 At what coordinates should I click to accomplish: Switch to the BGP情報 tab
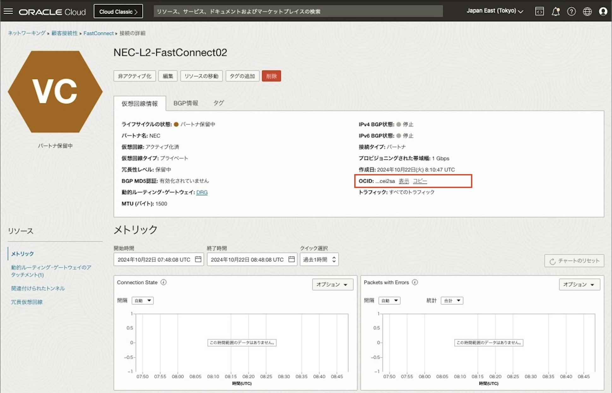(x=186, y=103)
